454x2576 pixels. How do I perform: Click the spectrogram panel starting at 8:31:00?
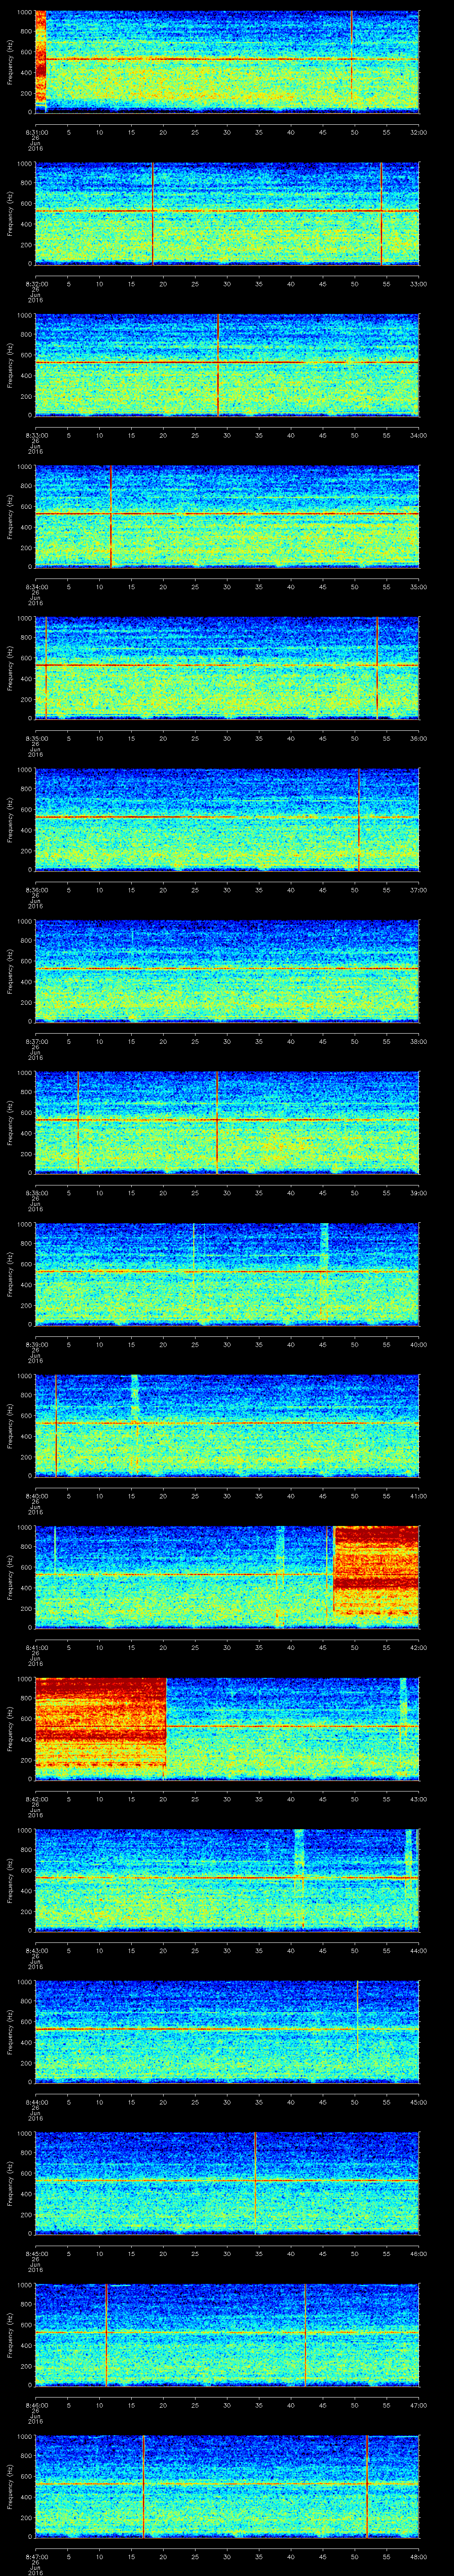tap(227, 62)
